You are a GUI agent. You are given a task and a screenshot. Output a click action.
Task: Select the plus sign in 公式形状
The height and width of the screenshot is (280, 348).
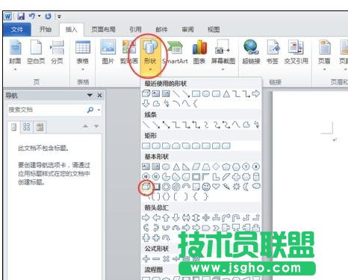pos(146,259)
